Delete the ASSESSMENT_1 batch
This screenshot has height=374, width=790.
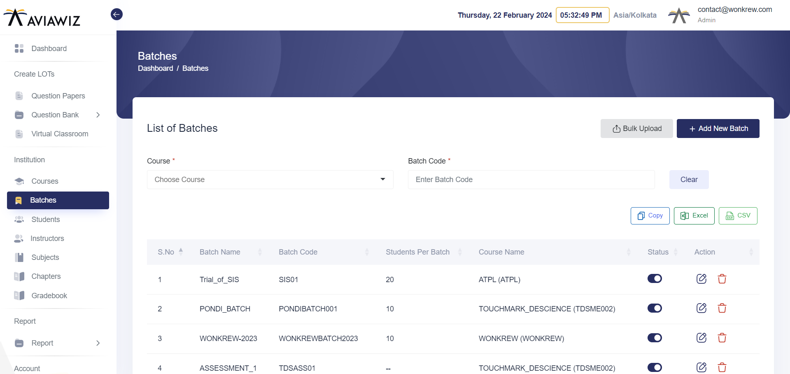tap(722, 367)
